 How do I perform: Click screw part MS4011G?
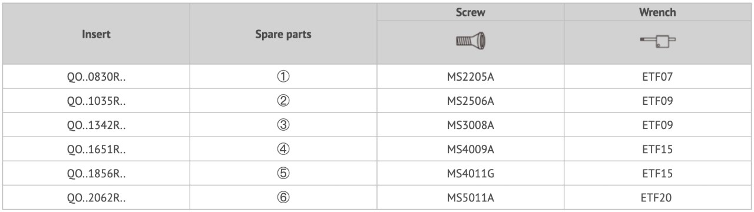(471, 173)
